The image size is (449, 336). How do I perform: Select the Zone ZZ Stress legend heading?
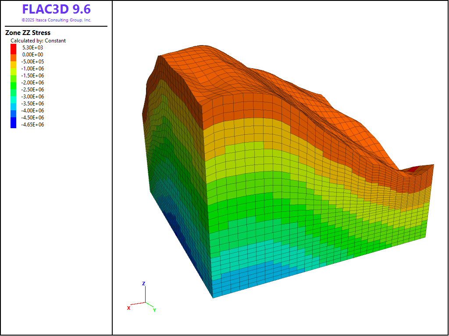28,33
